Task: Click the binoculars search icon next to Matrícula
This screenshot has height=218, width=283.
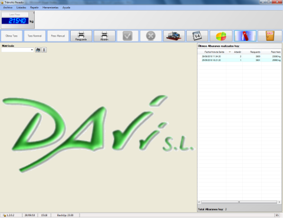Action: tap(38, 50)
